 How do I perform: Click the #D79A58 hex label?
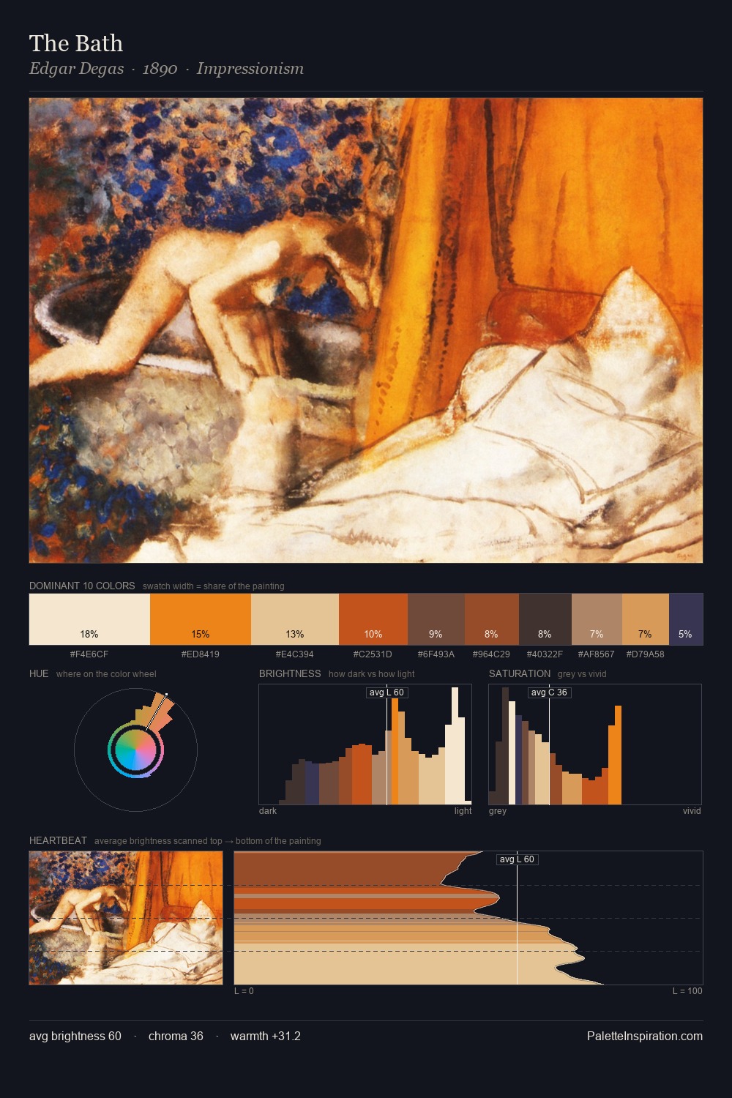coord(646,654)
